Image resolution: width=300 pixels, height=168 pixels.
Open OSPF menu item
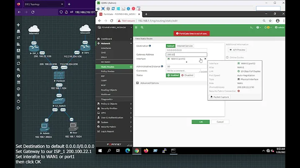point(104,81)
